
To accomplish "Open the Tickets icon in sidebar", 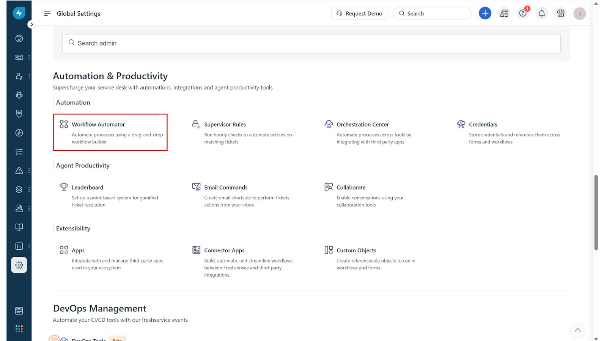I will click(x=19, y=57).
